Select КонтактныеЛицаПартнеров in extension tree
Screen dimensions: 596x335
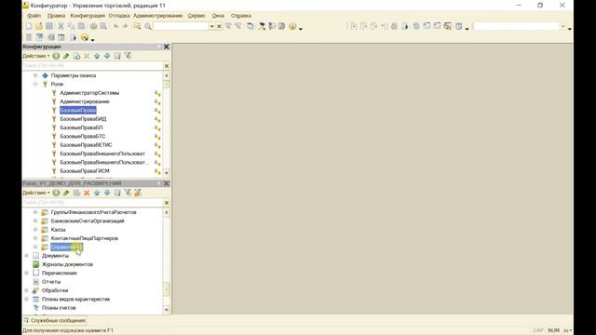[x=85, y=238]
